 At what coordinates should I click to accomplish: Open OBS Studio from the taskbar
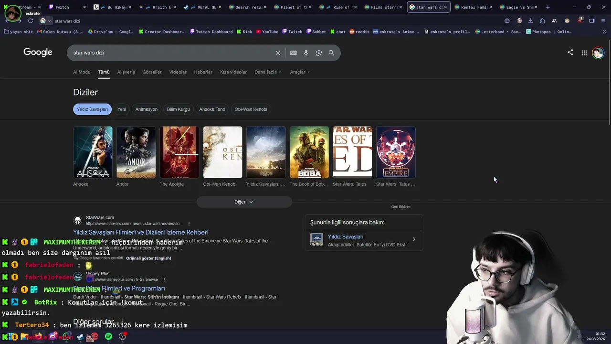coord(123,337)
